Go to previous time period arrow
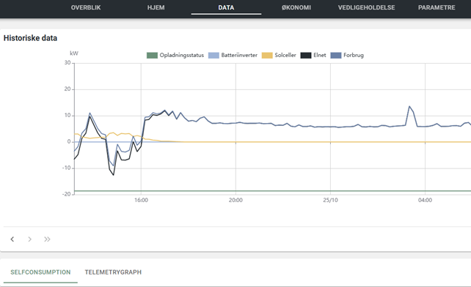This screenshot has height=287, width=471. (x=12, y=239)
